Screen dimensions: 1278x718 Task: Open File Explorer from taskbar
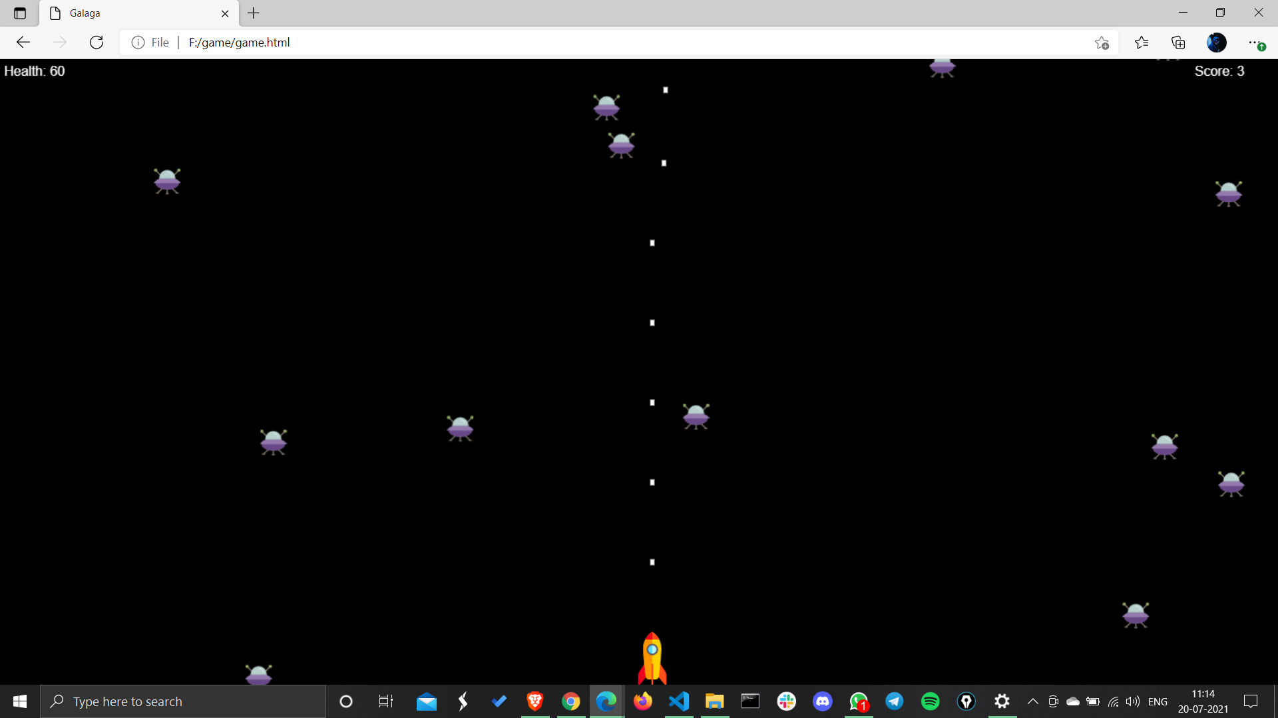(714, 701)
